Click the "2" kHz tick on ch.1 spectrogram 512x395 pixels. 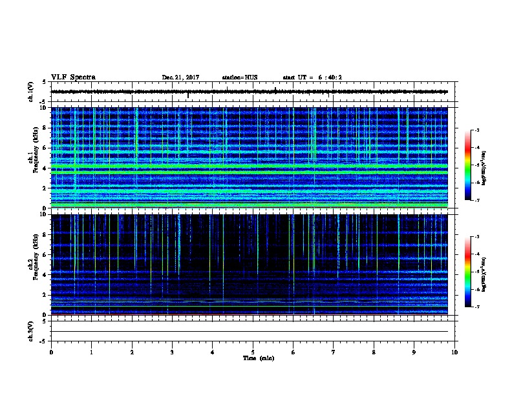click(x=45, y=188)
